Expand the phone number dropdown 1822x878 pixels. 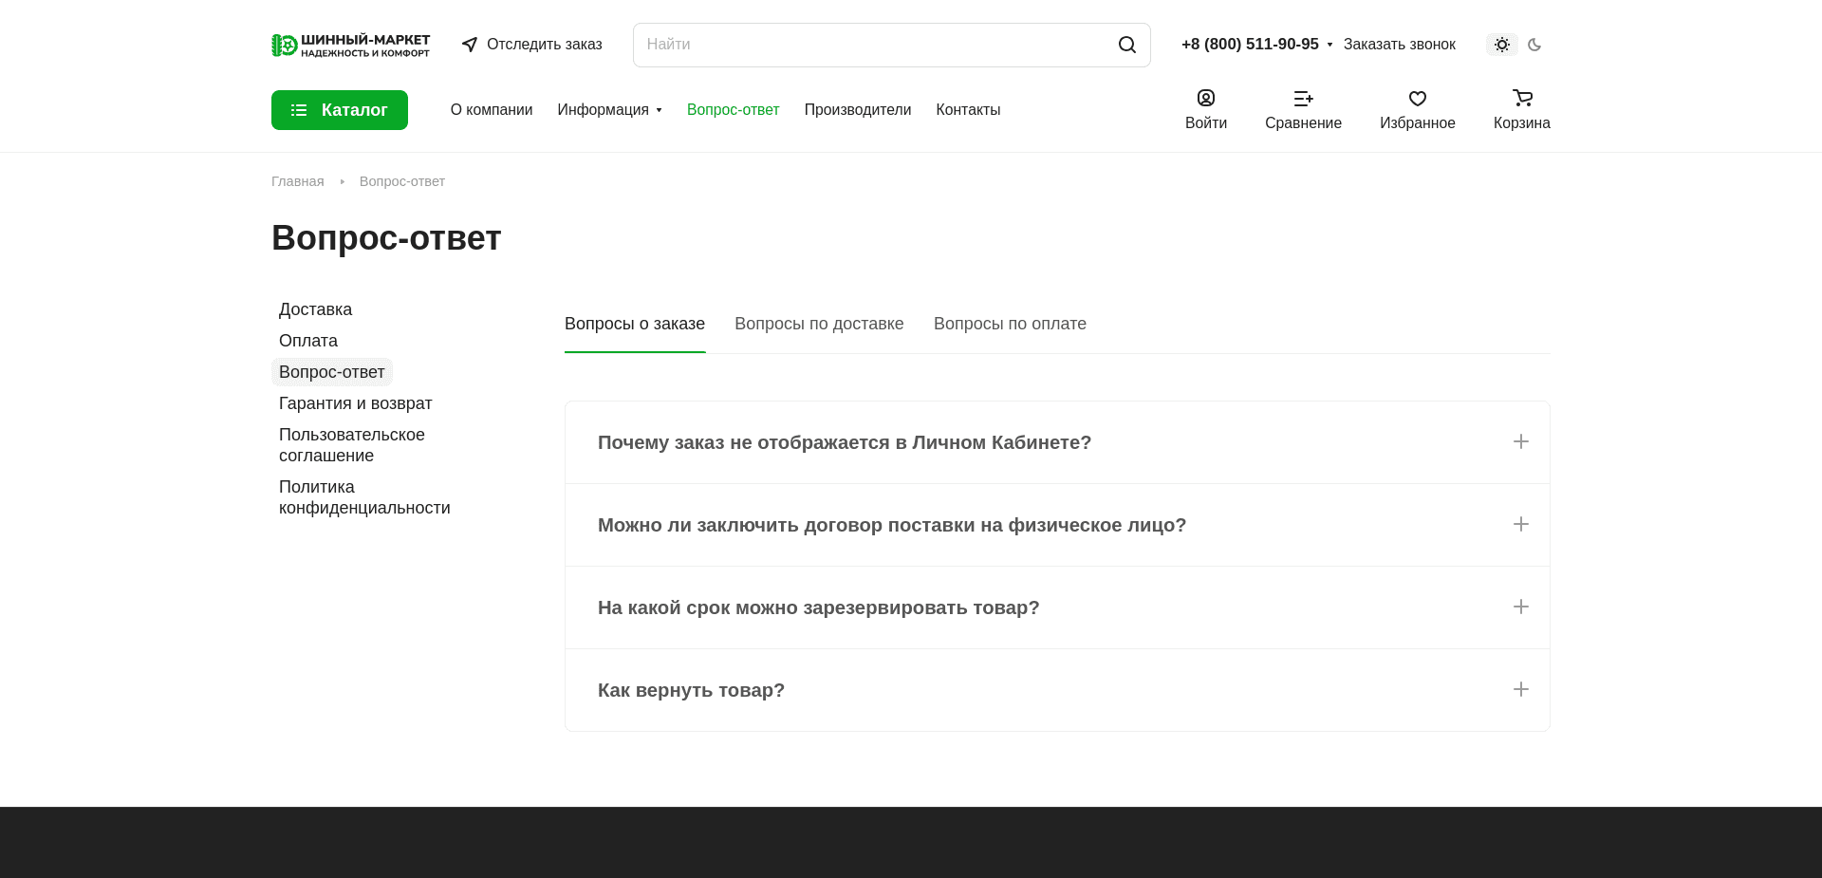pos(1331,45)
